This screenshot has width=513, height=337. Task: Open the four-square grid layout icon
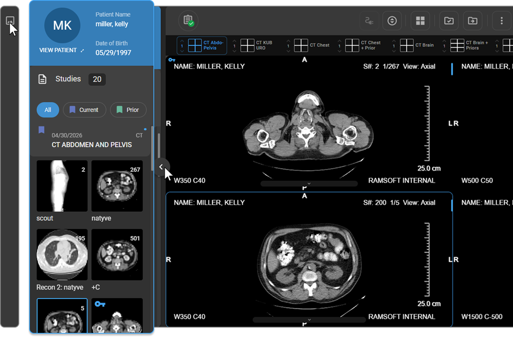point(420,20)
